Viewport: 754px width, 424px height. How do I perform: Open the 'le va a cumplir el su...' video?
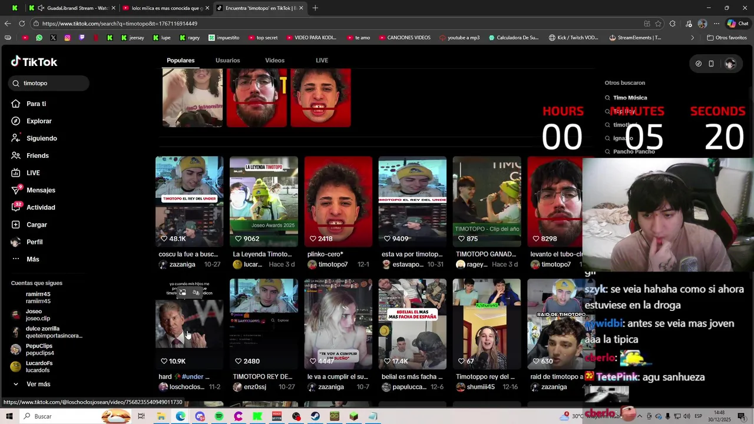(x=338, y=324)
